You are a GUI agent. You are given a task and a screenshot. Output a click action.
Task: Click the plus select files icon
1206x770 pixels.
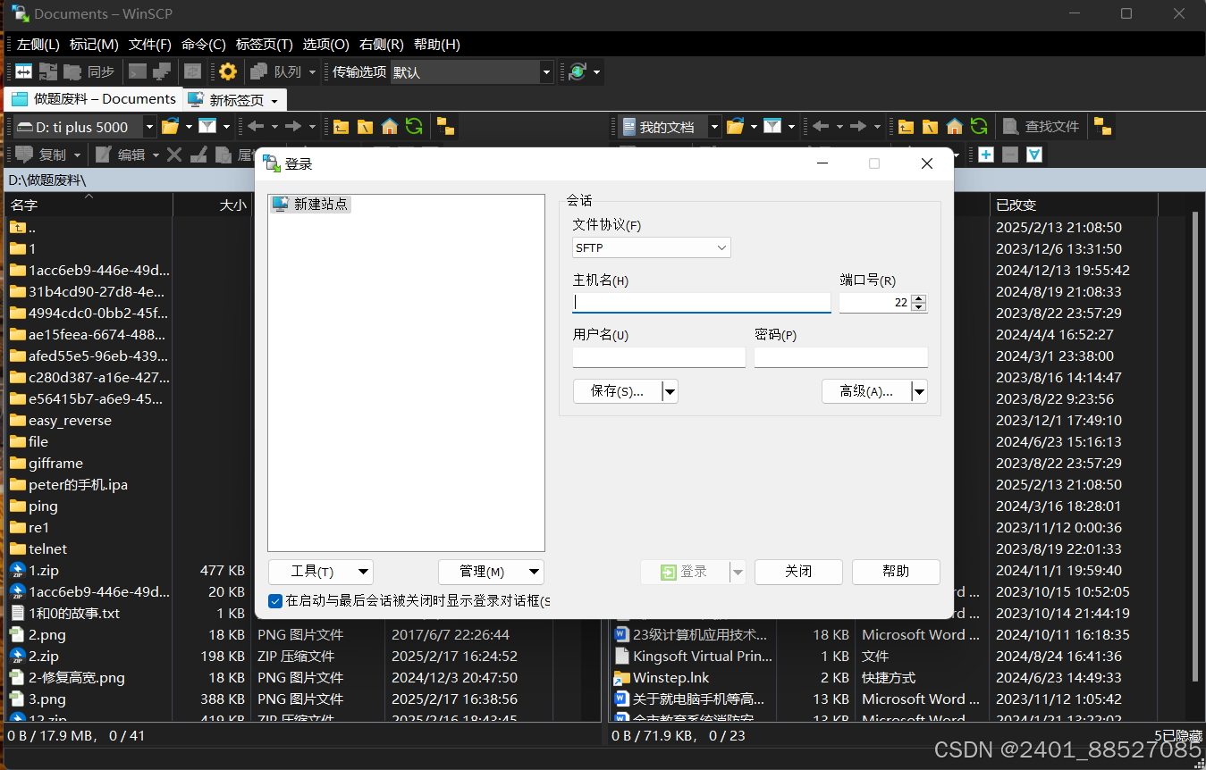[986, 155]
